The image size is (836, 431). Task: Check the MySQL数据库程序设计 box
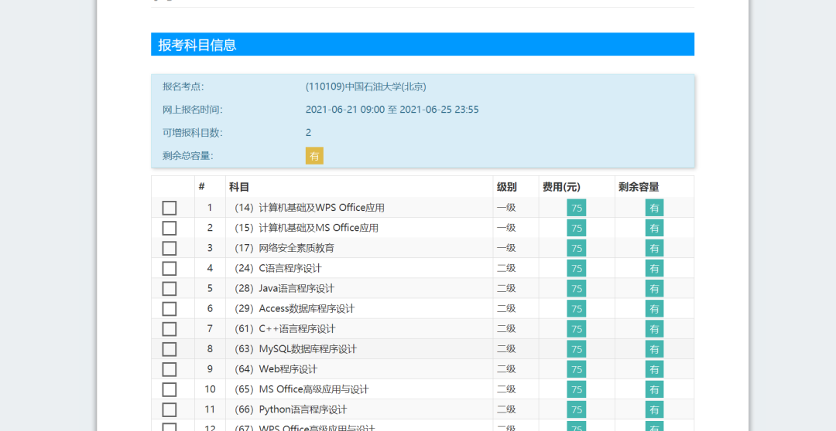(169, 350)
